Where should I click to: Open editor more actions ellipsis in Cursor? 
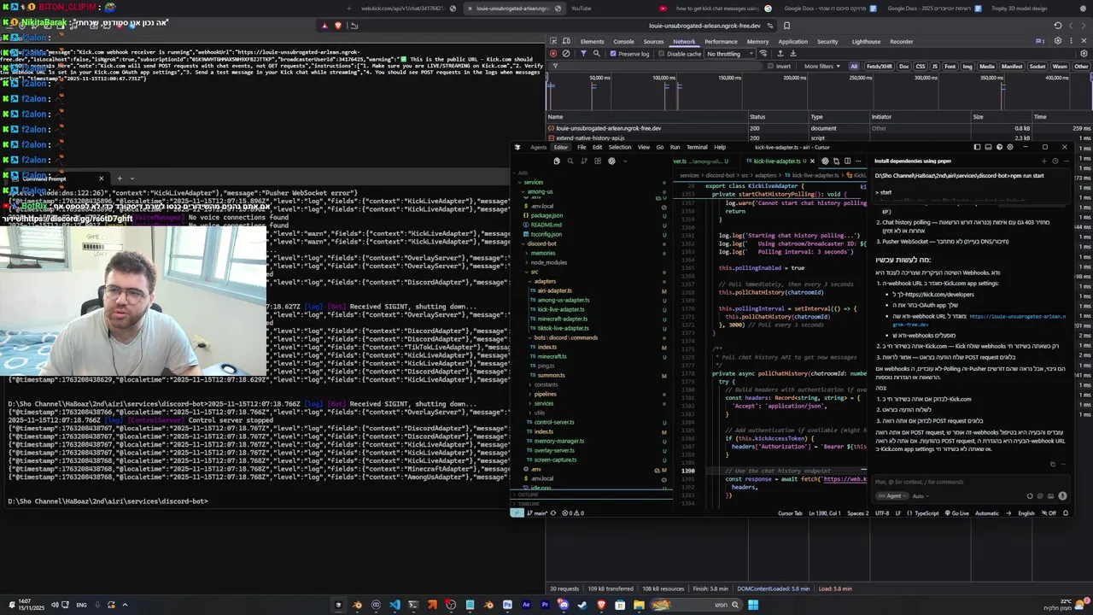tap(858, 161)
